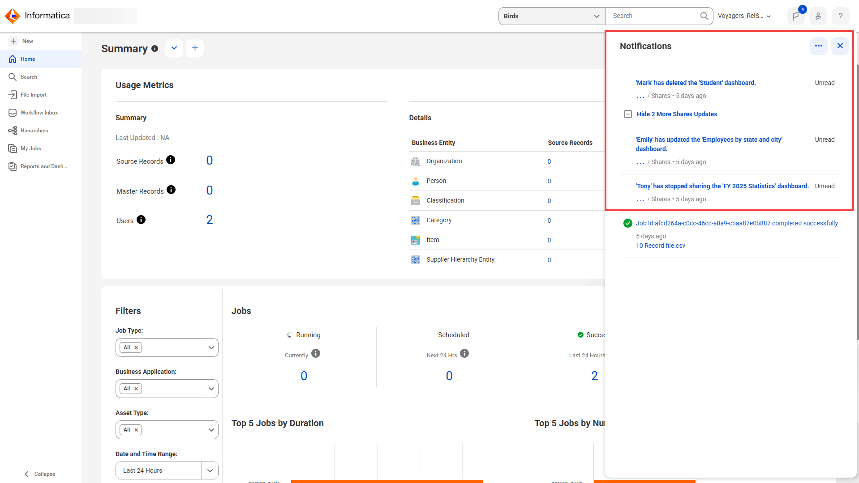Open My Jobs in sidebar
The image size is (859, 483).
click(x=41, y=148)
